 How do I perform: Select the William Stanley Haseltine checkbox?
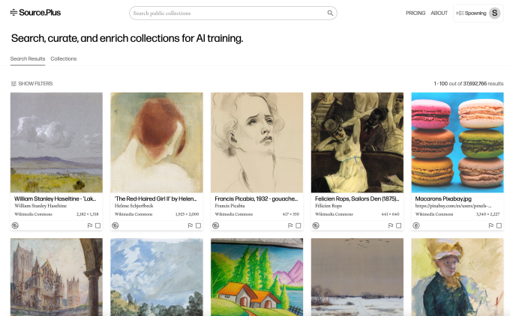[98, 225]
